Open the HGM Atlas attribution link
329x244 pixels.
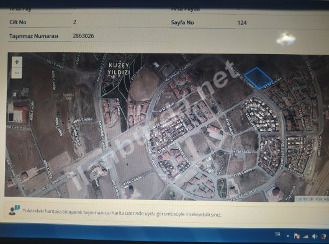321,199
